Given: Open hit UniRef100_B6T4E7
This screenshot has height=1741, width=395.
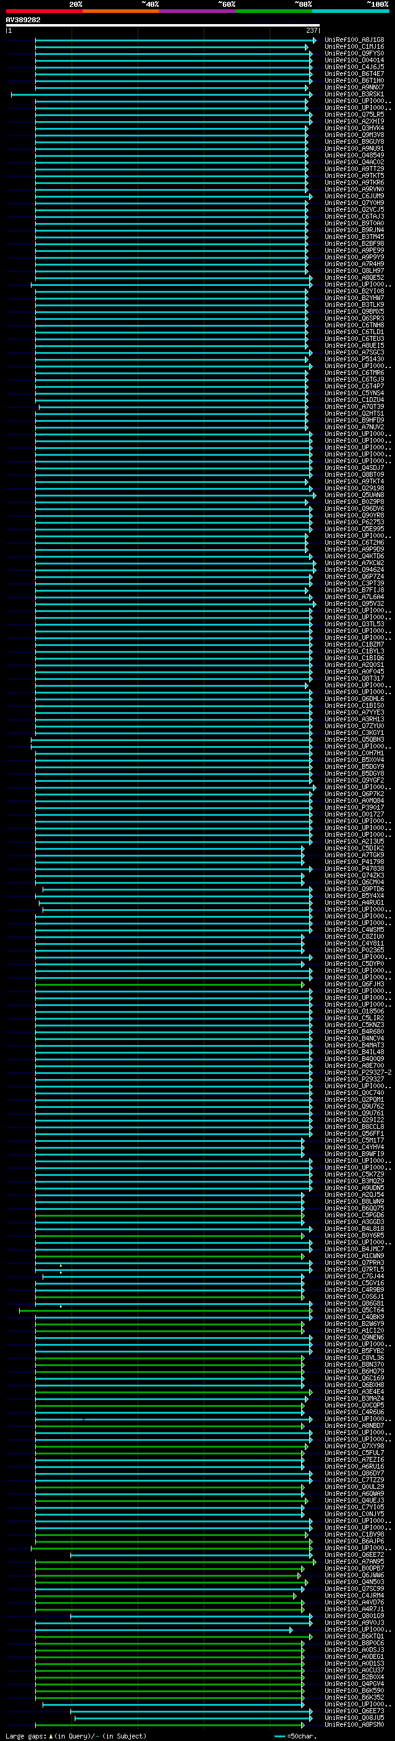Looking at the screenshot, I should pos(354,73).
